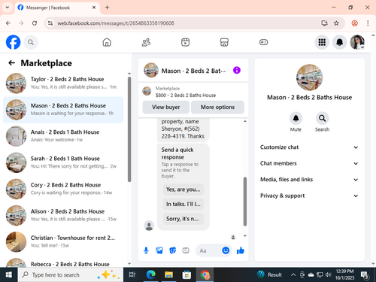The image size is (376, 282).
Task: Go to Facebook Home tab
Action: 107,42
